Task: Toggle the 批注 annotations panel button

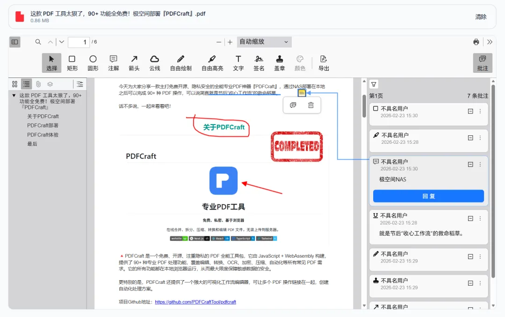Action: 483,63
